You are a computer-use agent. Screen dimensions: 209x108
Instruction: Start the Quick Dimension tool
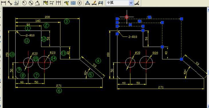click(x=46, y=3)
